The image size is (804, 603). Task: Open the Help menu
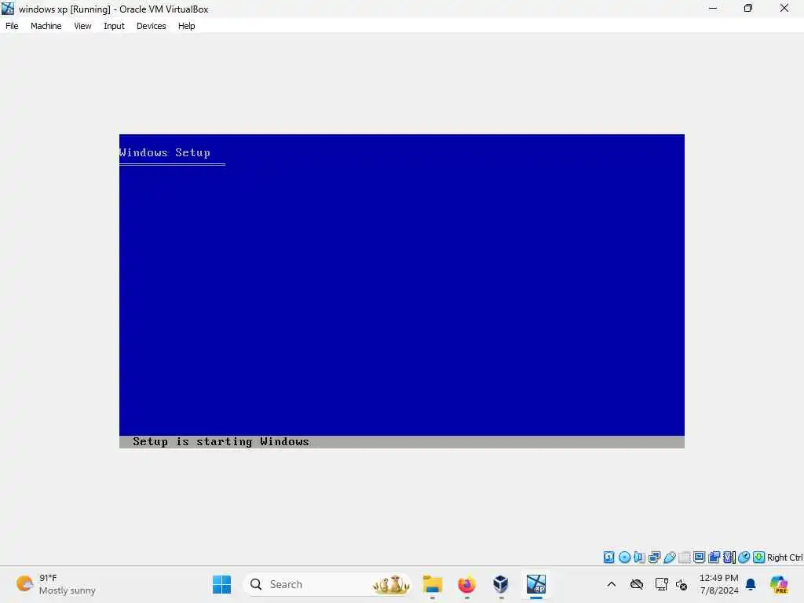coord(187,26)
